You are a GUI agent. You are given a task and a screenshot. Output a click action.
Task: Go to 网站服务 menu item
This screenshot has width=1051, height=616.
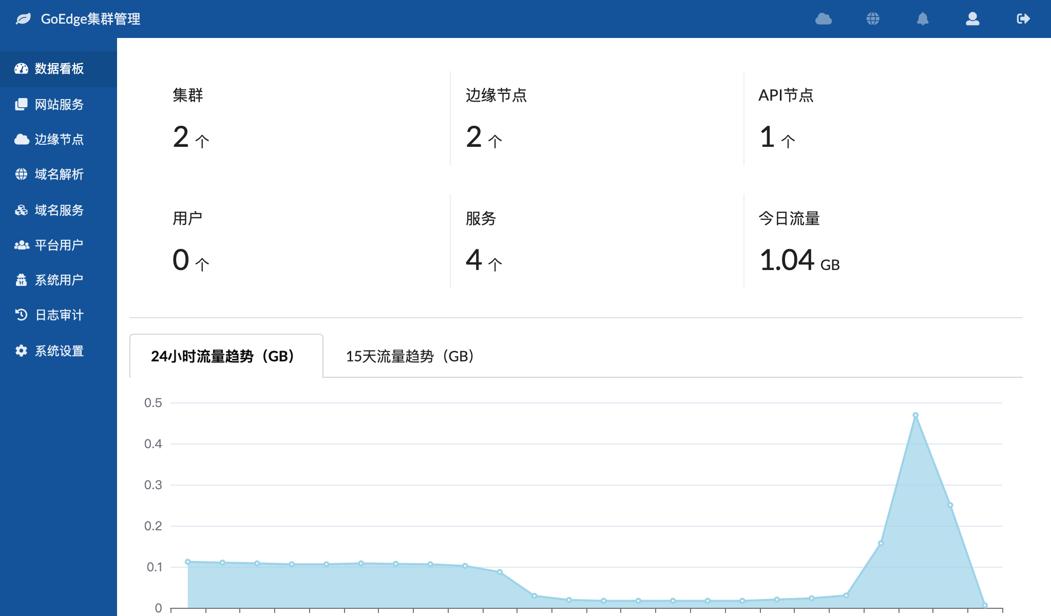click(59, 104)
